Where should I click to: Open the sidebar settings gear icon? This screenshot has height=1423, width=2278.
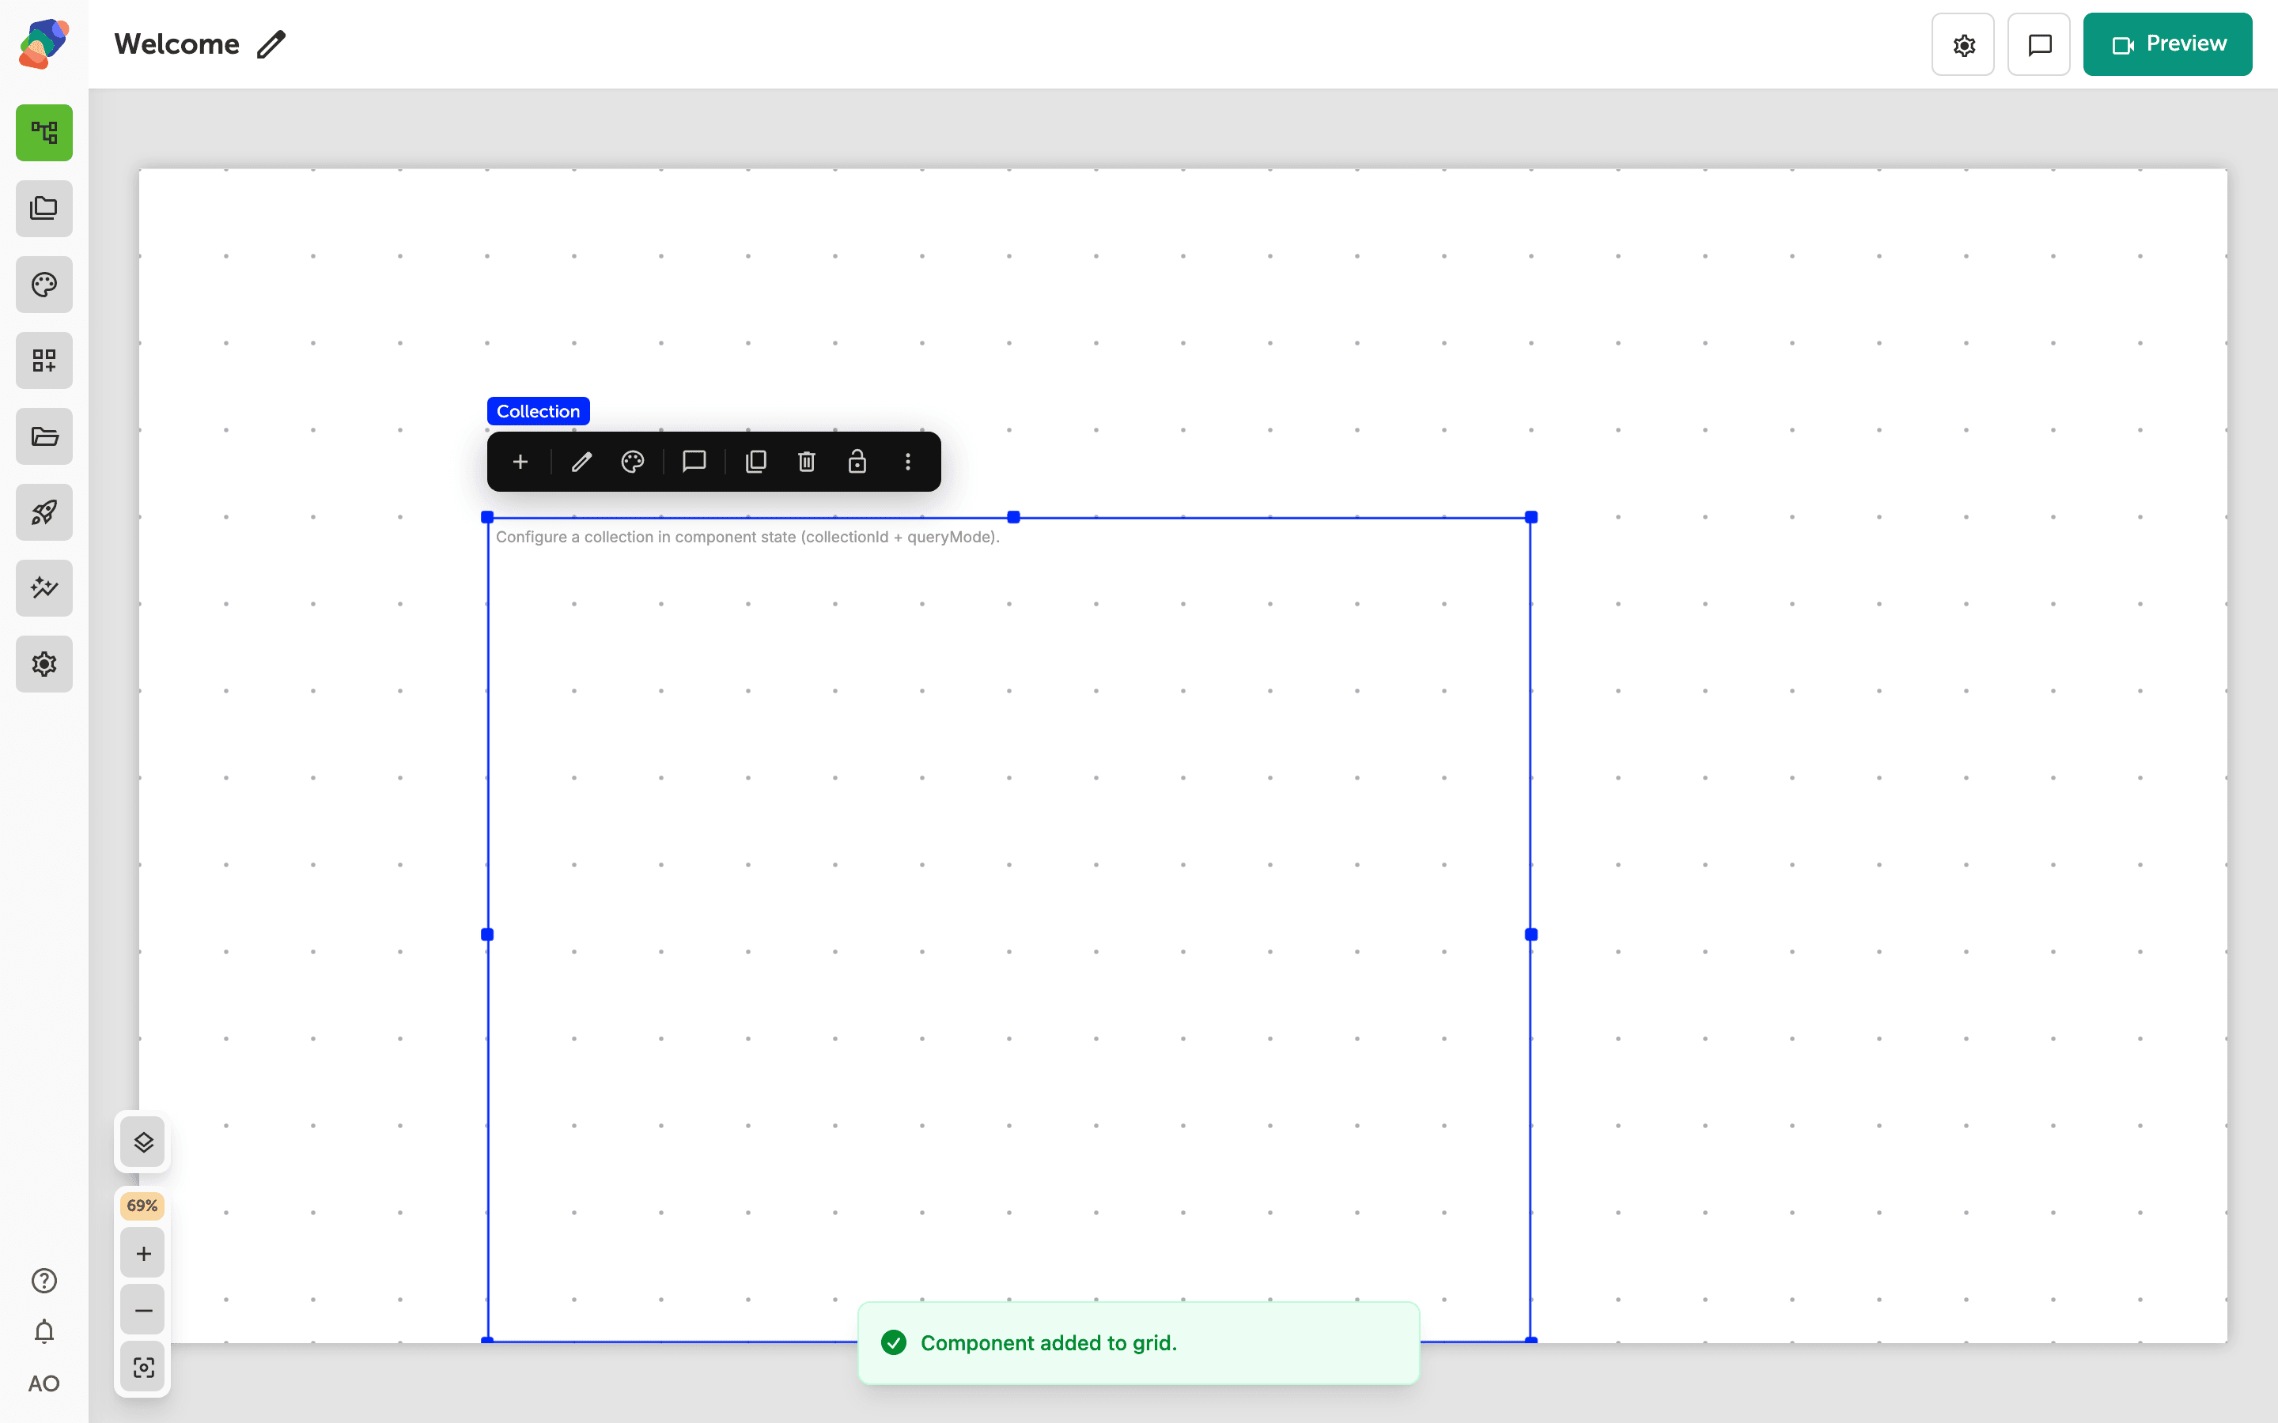(44, 663)
